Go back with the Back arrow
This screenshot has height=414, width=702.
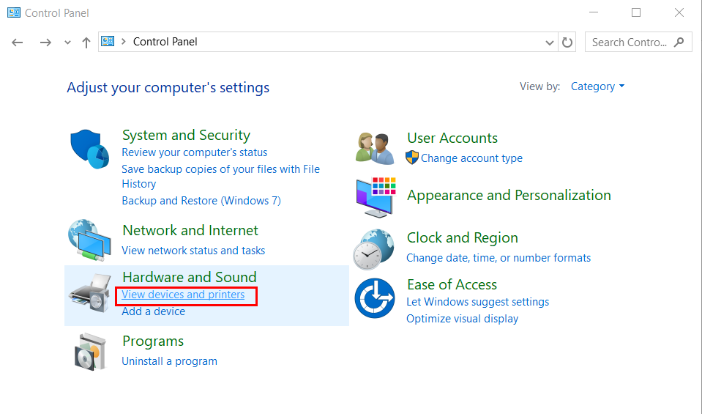18,42
